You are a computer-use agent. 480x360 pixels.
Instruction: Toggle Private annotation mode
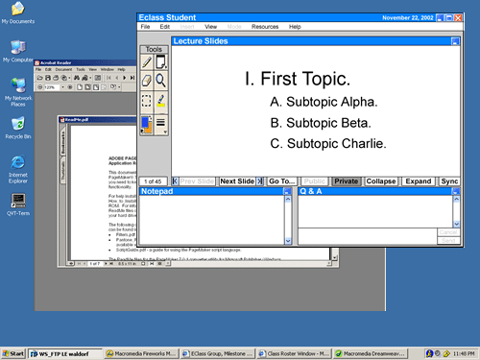[x=347, y=181]
